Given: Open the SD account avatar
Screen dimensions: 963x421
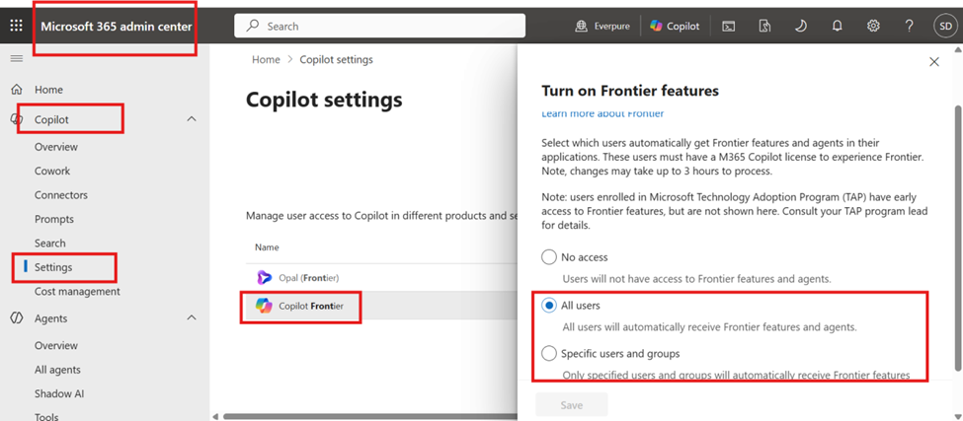Looking at the screenshot, I should coord(944,26).
